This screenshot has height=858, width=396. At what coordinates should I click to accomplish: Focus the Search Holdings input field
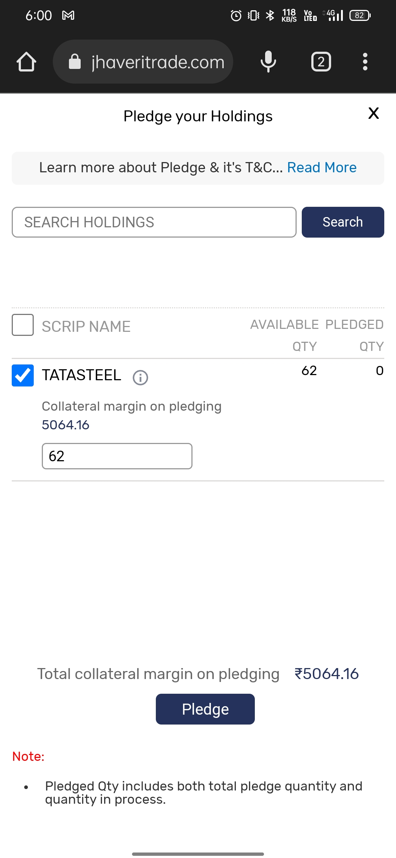[154, 222]
